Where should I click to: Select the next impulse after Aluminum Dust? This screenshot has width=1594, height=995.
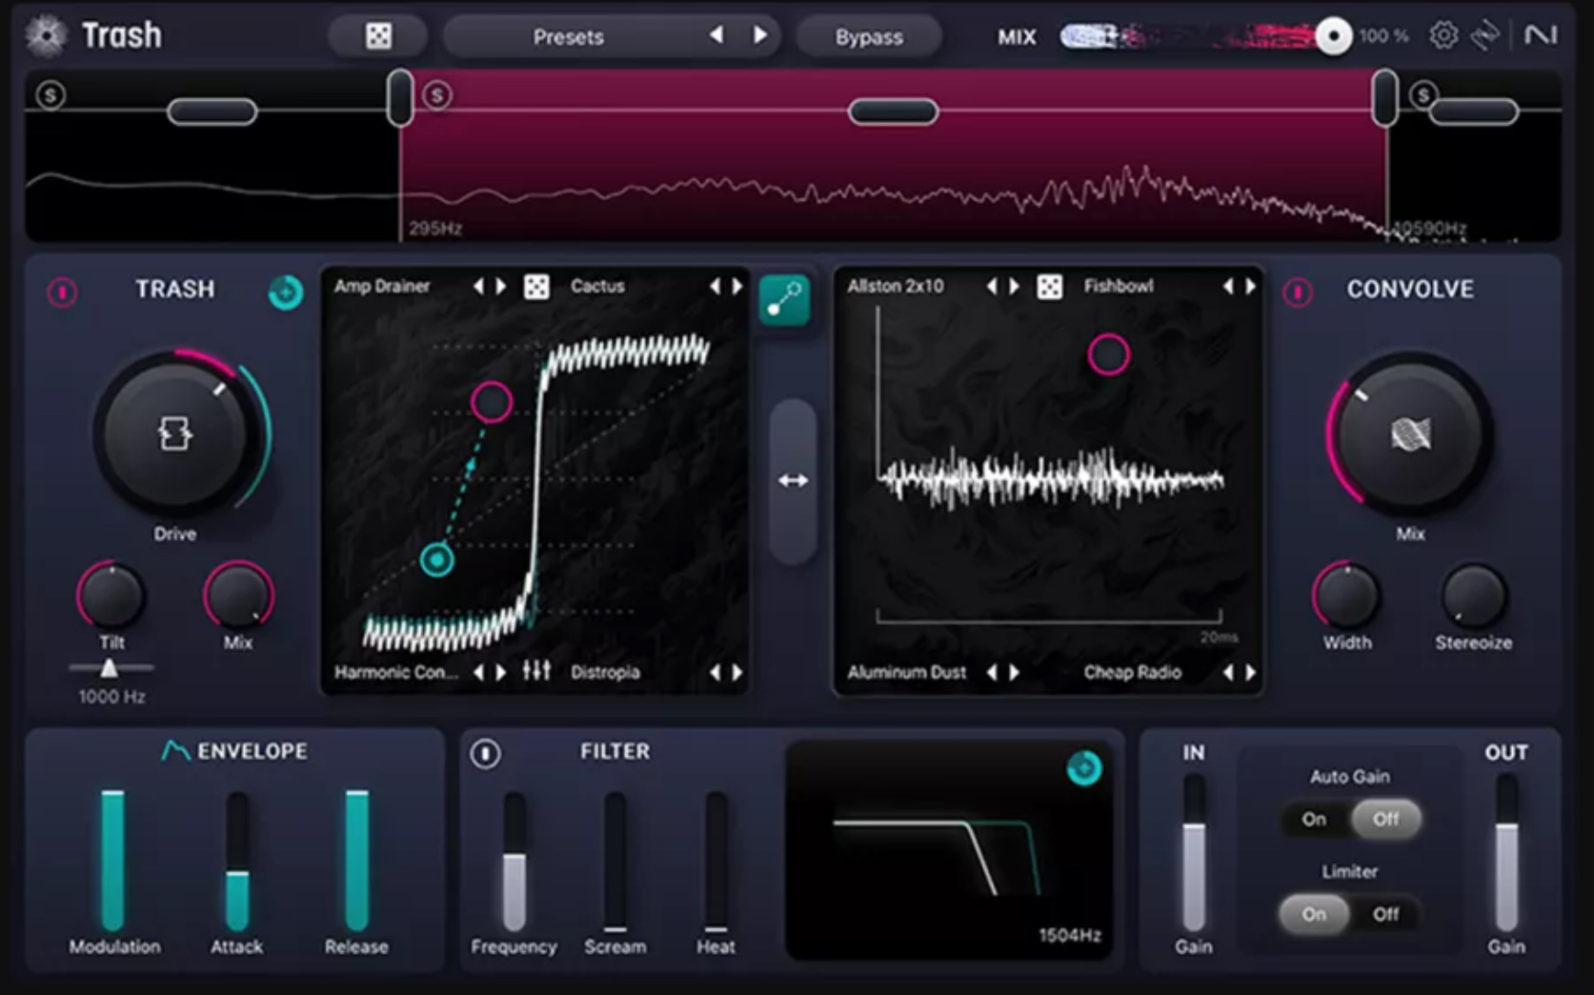tap(1014, 672)
